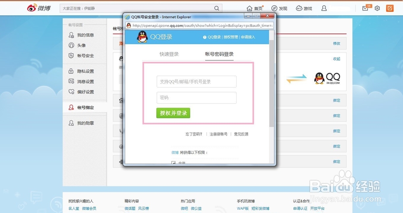403x213 pixels.
Task: Switch to 帐号密码登录 tab
Action: tap(219, 54)
